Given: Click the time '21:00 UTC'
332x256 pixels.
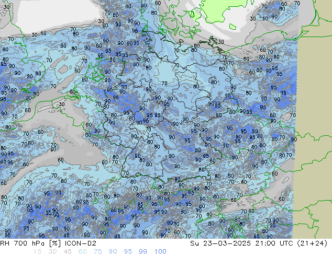Looking at the screenshot, I should (x=274, y=243).
